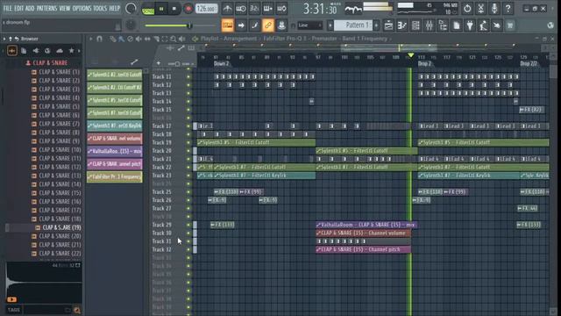
Task: Mute Track 31 with its green dot
Action: (188, 241)
